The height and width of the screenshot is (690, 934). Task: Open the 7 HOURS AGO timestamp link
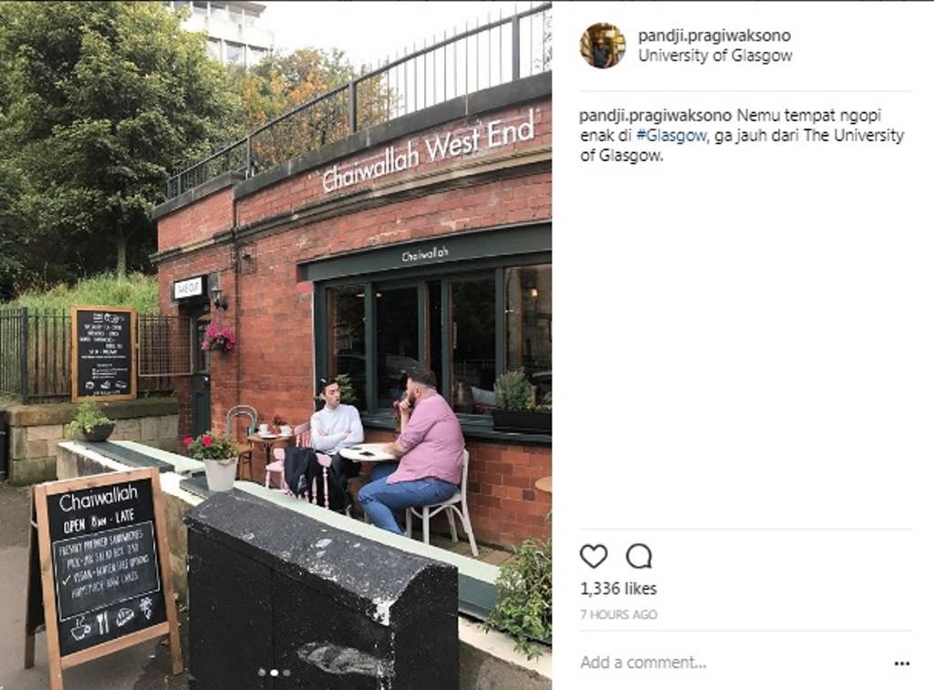pos(618,615)
